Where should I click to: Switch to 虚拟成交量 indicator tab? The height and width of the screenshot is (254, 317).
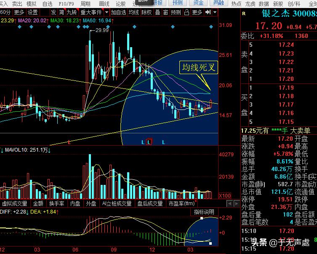[14, 203]
